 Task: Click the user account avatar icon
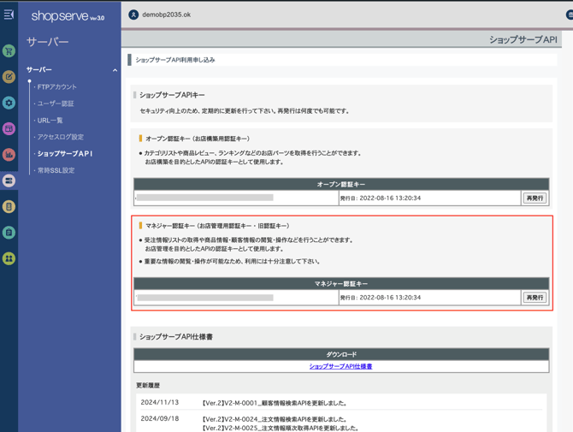click(133, 15)
